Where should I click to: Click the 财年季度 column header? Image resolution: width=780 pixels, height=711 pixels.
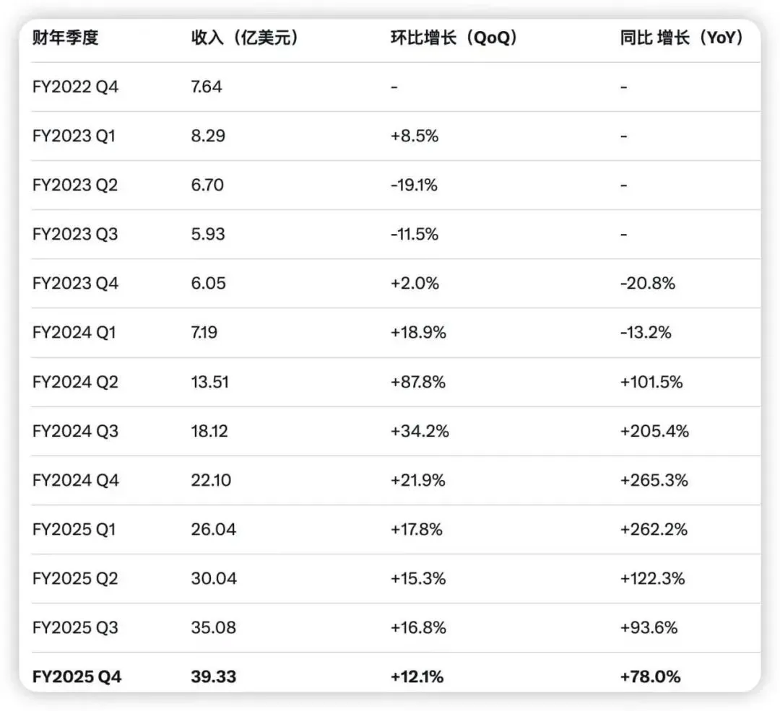coord(65,38)
